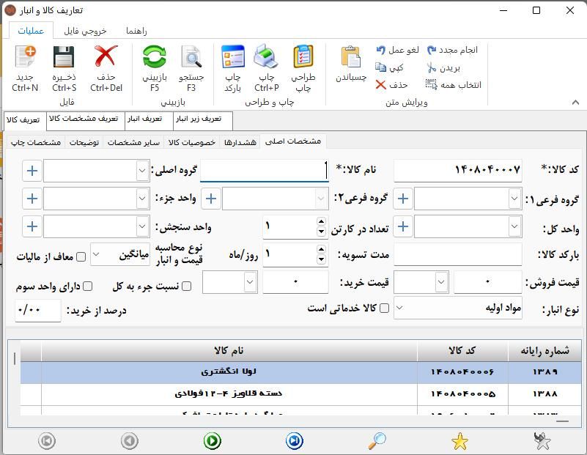Toggle کالا خدماتی است checkbox
Viewport: 587px width, 455px height.
[x=385, y=308]
